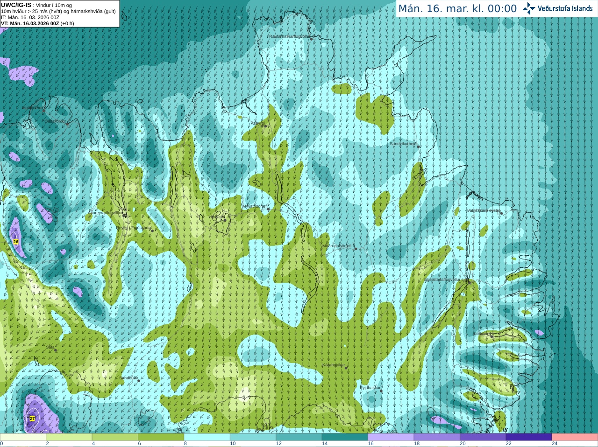Select the 16–18 m/s light purple legend color
Image resolution: width=598 pixels, height=447 pixels.
pyautogui.click(x=391, y=437)
